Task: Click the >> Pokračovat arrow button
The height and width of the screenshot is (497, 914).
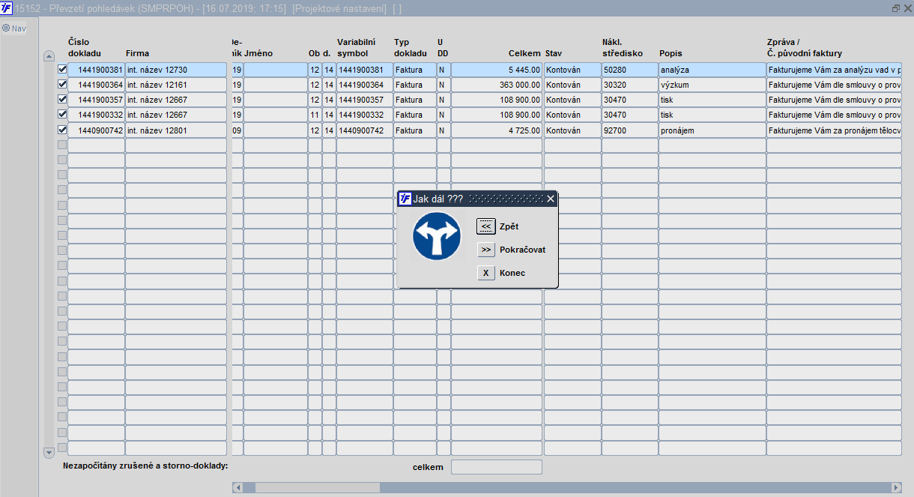Action: [x=486, y=250]
